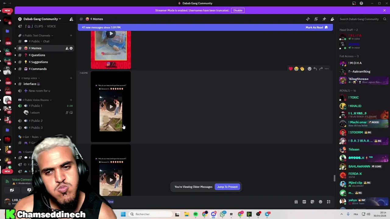This screenshot has height=219, width=390.
Task: Add the saluting face emoji reaction
Action: coord(302,69)
